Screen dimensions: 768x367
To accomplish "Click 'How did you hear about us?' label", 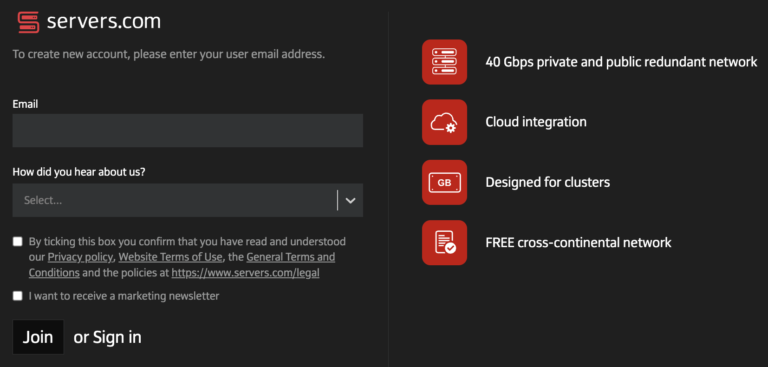I will point(79,172).
